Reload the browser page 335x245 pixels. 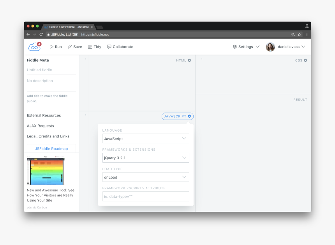[41, 34]
